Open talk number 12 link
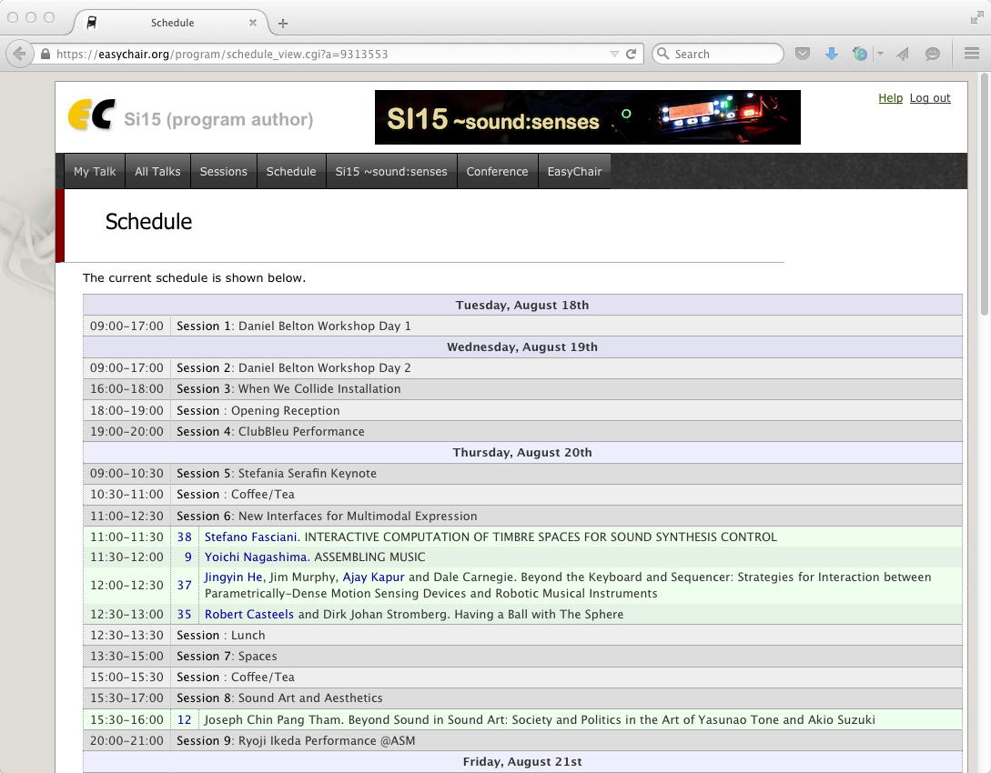This screenshot has height=773, width=991. [x=184, y=719]
